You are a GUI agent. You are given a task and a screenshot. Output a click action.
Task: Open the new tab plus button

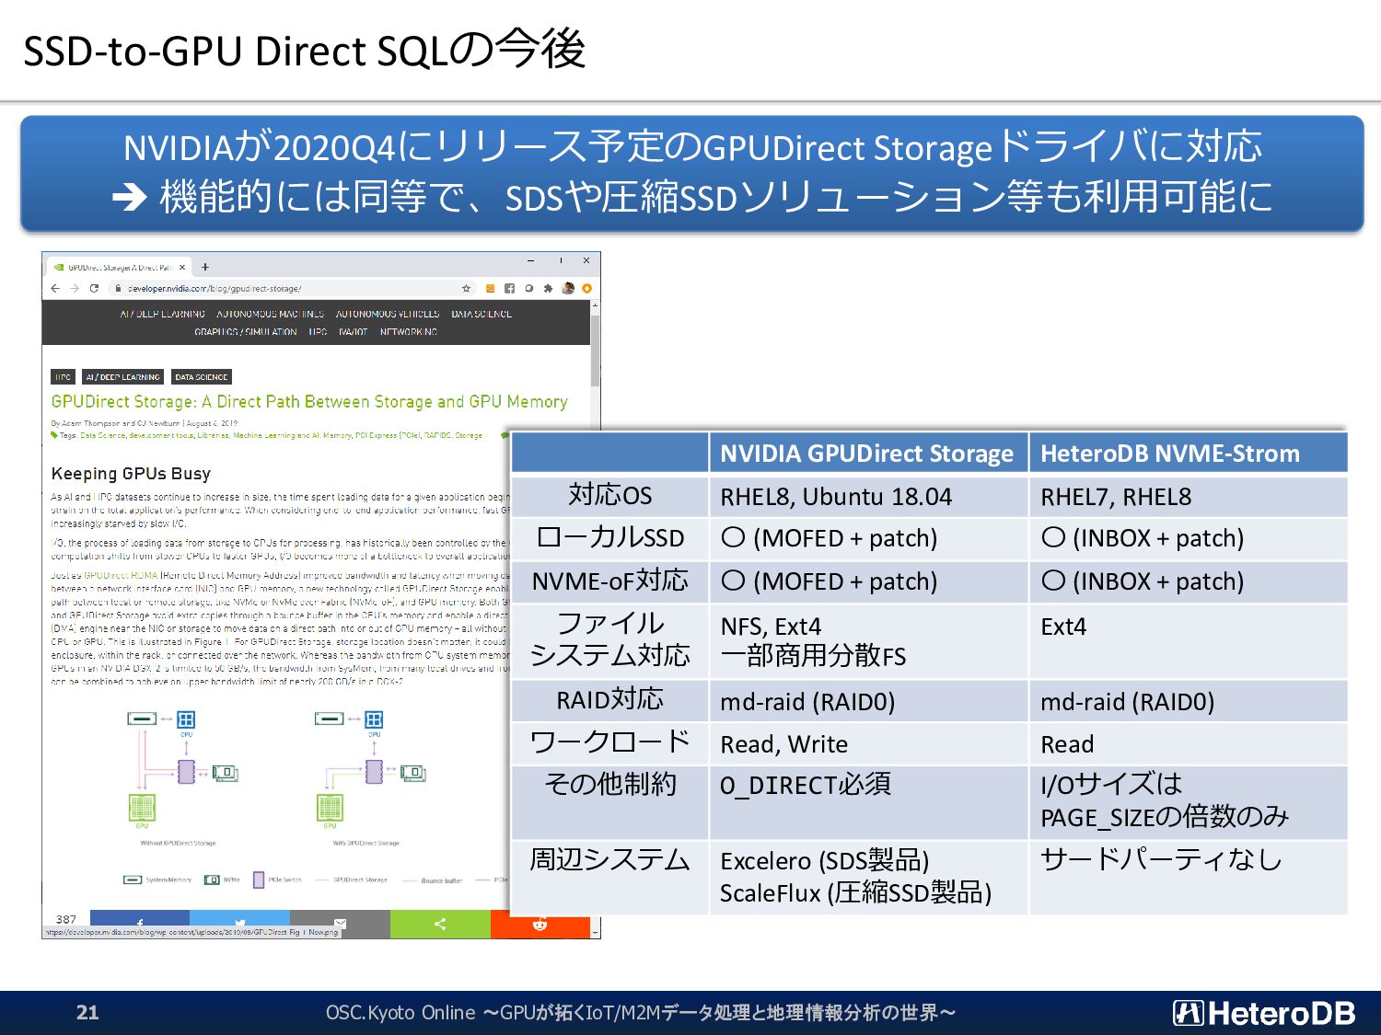coord(205,267)
